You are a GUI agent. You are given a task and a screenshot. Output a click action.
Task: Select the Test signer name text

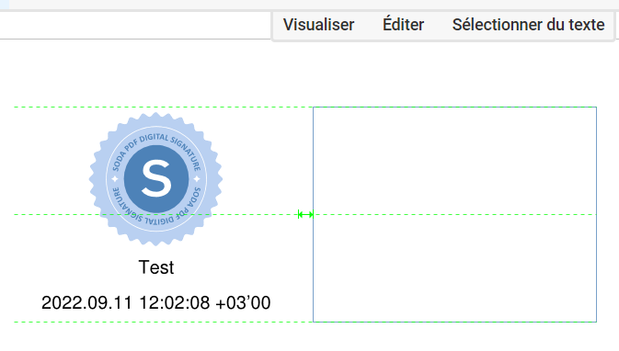click(x=156, y=267)
